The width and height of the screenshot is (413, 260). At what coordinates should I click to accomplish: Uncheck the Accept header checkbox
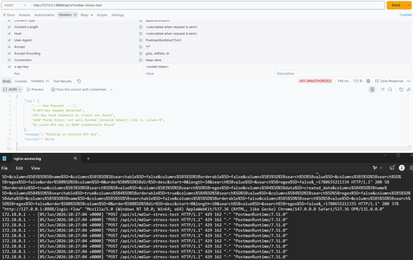coord(9,47)
